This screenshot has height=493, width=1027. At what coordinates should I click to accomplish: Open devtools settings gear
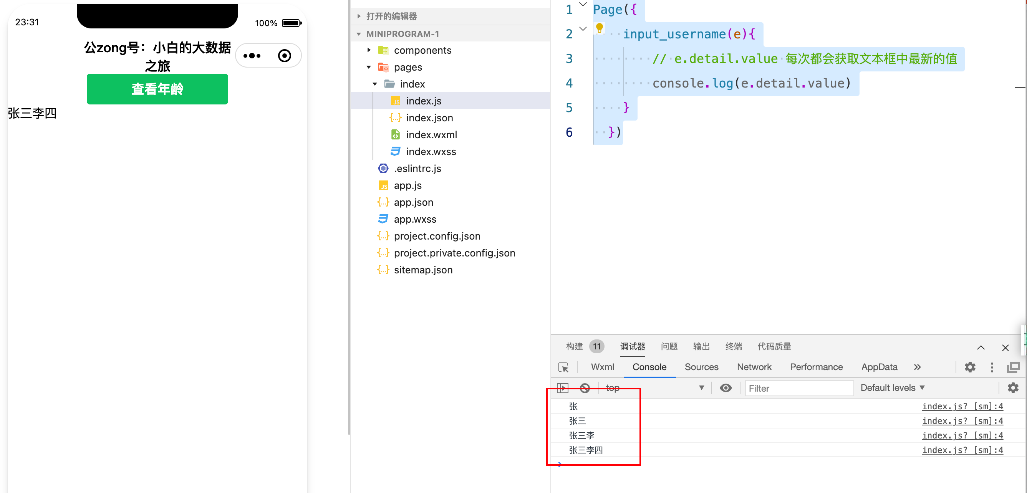[x=970, y=367]
